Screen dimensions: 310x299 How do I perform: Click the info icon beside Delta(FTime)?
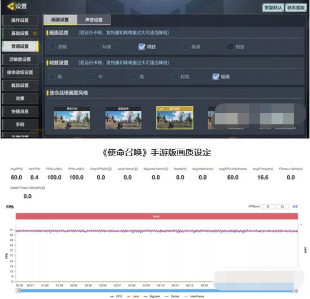tap(44, 188)
